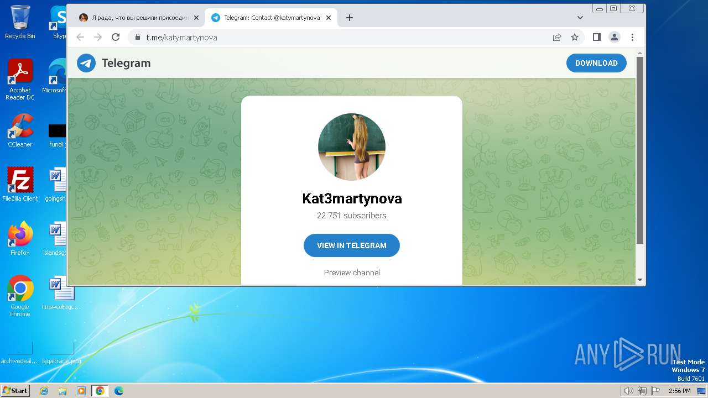Select the Telegram: Contact @katymartynova tab
The height and width of the screenshot is (398, 708).
271,18
